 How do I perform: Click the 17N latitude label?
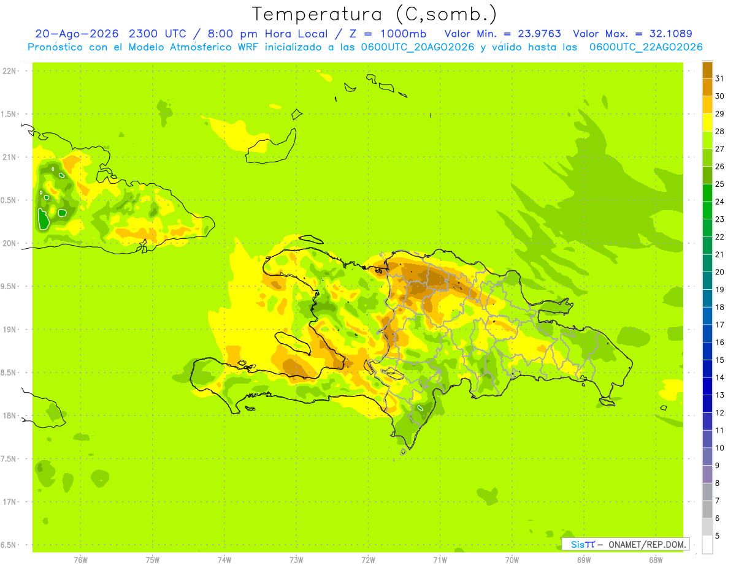coord(10,502)
